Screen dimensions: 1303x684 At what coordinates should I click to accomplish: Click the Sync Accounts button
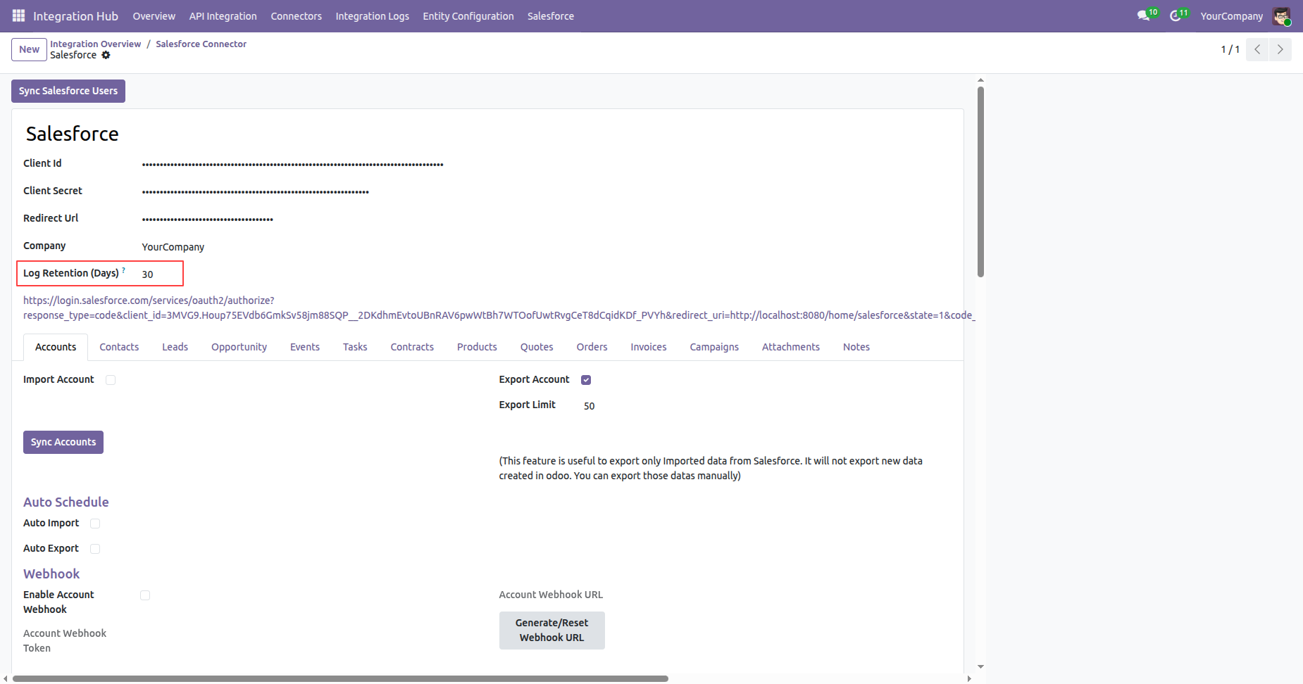tap(63, 442)
